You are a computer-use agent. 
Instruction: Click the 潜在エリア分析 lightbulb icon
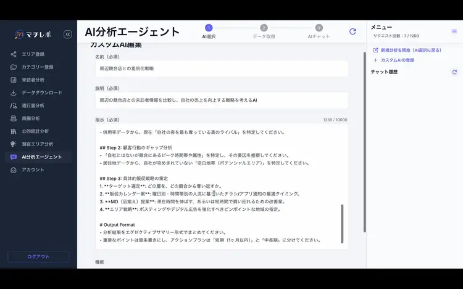[x=14, y=144]
